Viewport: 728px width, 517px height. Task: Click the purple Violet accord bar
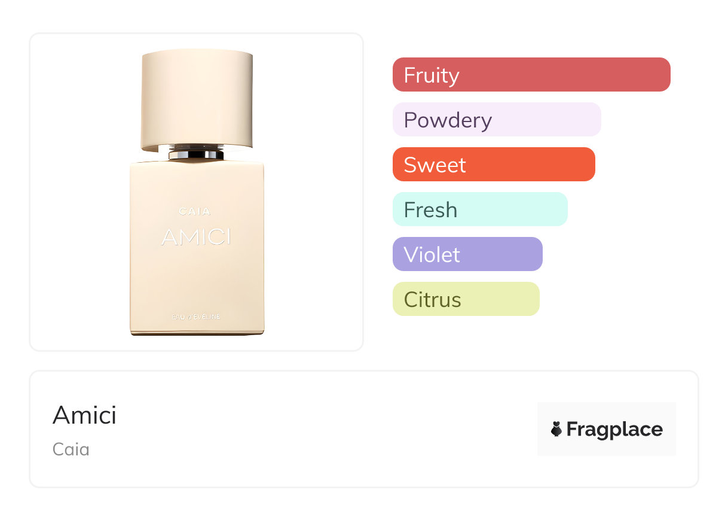[467, 254]
